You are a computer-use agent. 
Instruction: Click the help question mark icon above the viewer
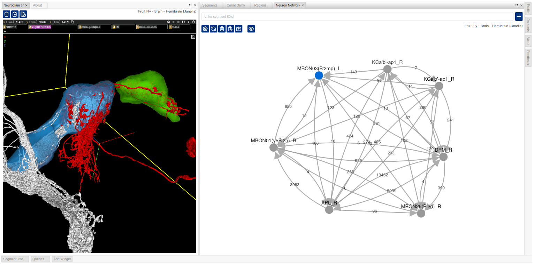(x=189, y=22)
